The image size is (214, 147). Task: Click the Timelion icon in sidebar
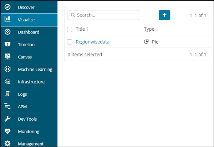point(7,45)
